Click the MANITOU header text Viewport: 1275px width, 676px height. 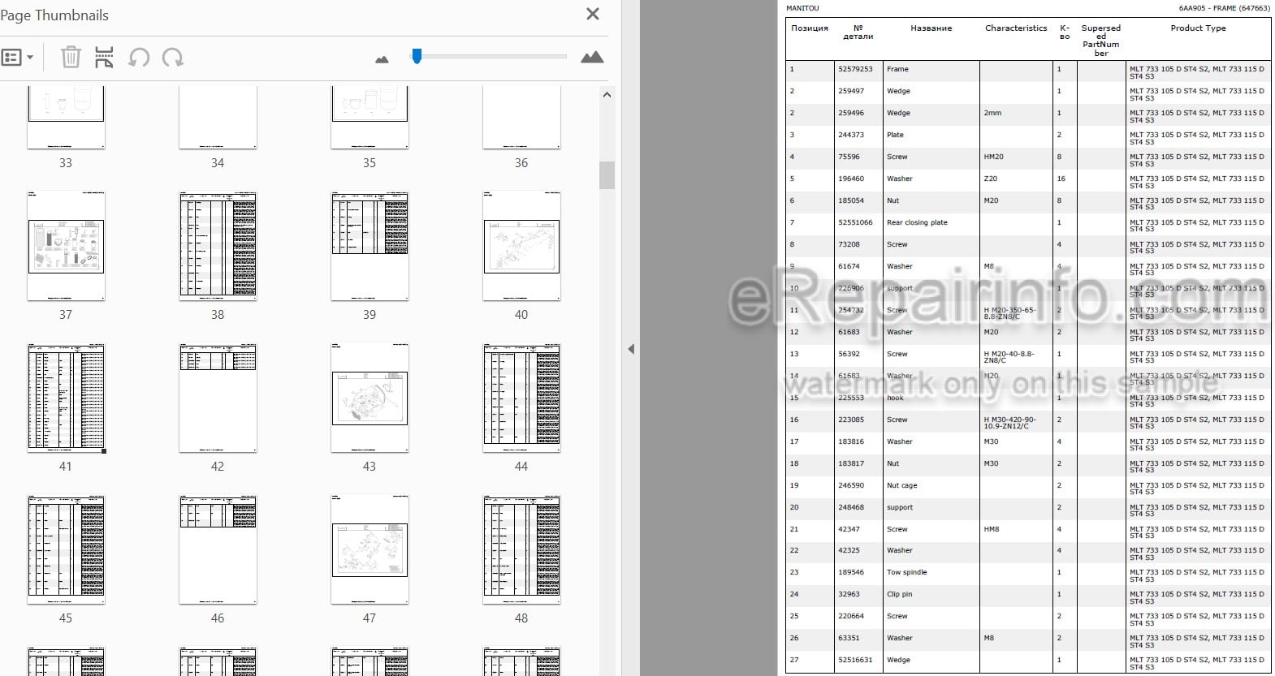click(802, 8)
